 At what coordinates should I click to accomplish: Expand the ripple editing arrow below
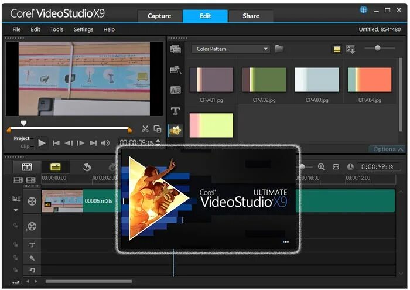click(x=16, y=210)
